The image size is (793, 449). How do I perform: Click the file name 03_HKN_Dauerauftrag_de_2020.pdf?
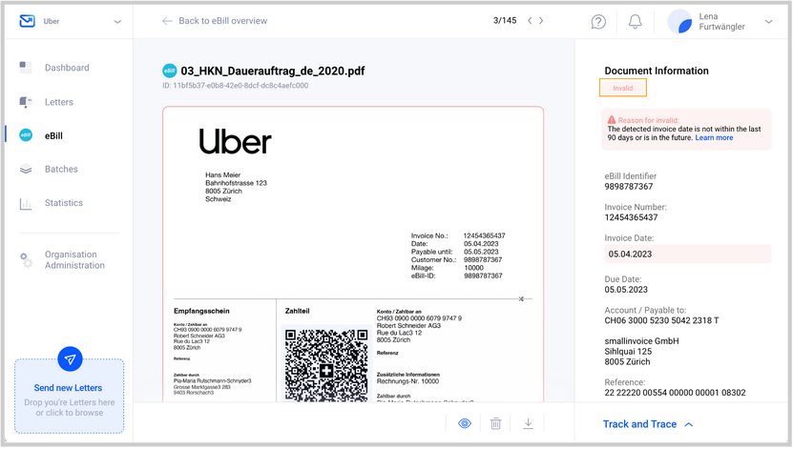(273, 71)
